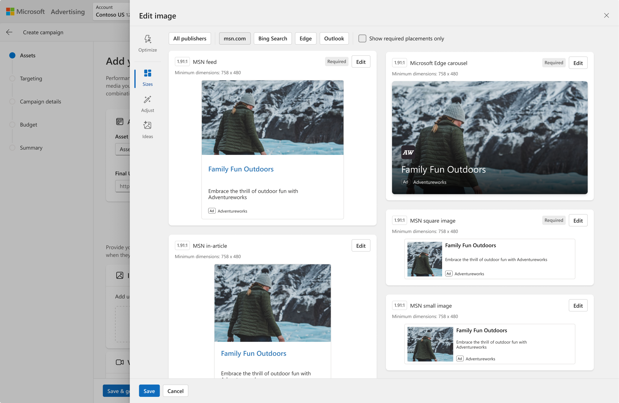Screen dimensions: 619x403
Task: Open the Adjust tool icon
Action: tap(147, 99)
